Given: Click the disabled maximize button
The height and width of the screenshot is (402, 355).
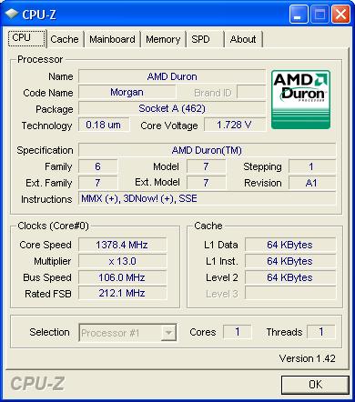Looking at the screenshot, I should (x=319, y=14).
